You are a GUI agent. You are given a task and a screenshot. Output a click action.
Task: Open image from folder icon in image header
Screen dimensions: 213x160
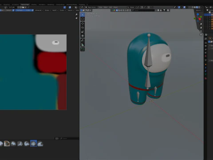pos(23,7)
